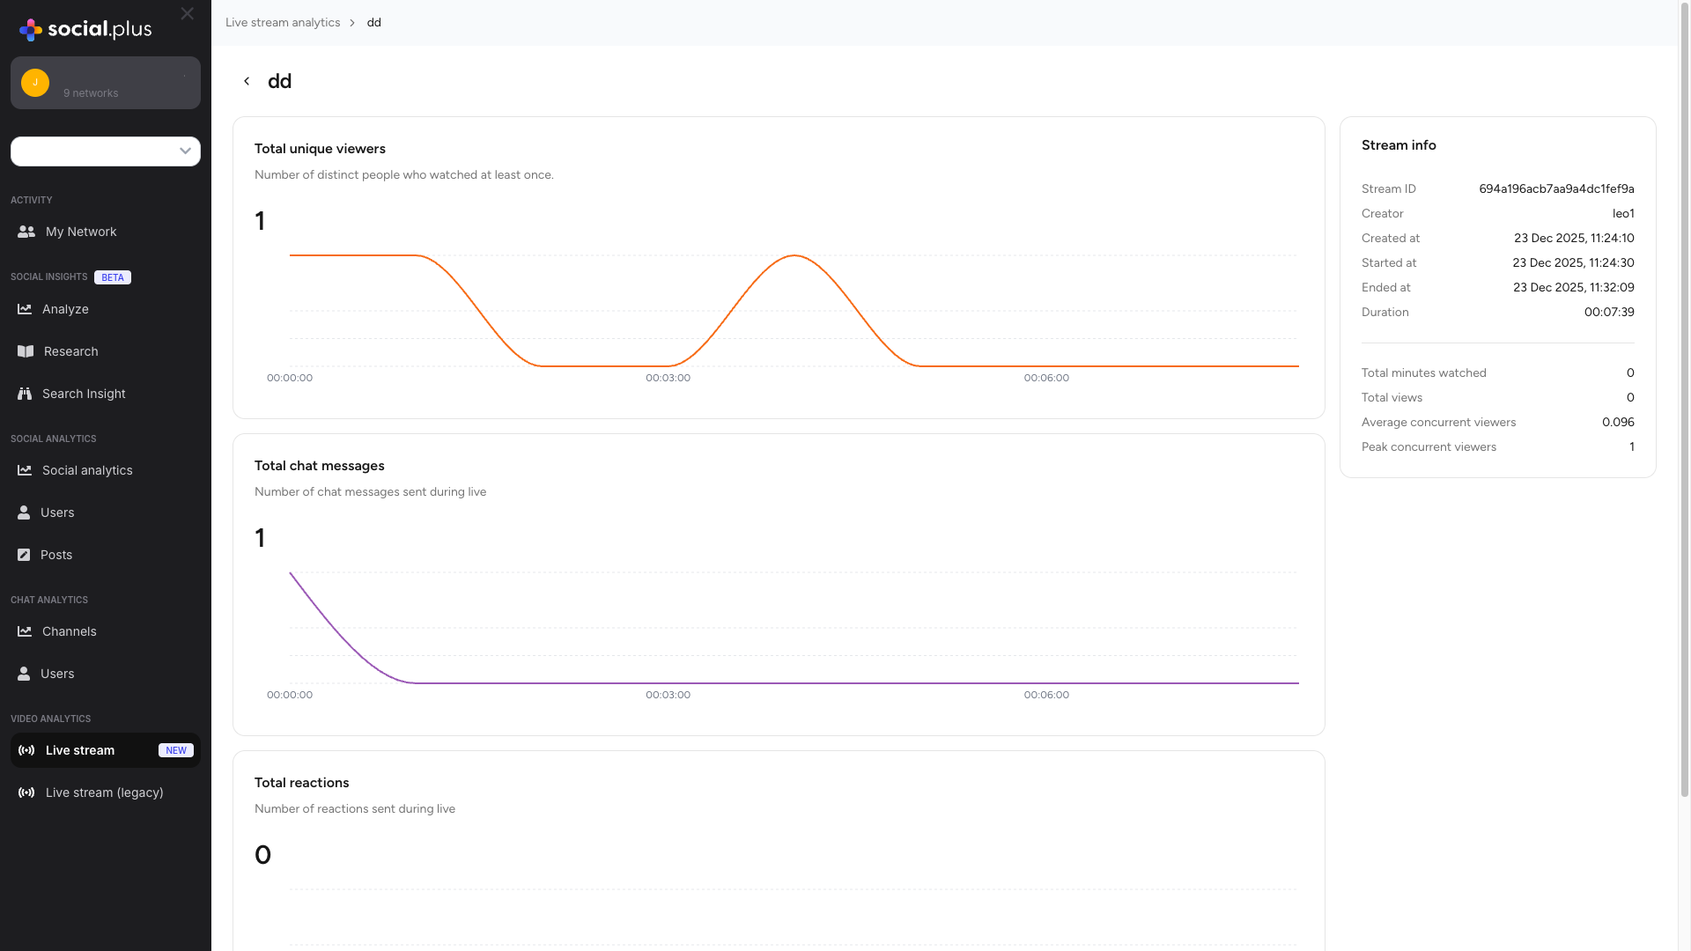Click the social.plus logo icon
Image resolution: width=1691 pixels, height=951 pixels.
[29, 29]
